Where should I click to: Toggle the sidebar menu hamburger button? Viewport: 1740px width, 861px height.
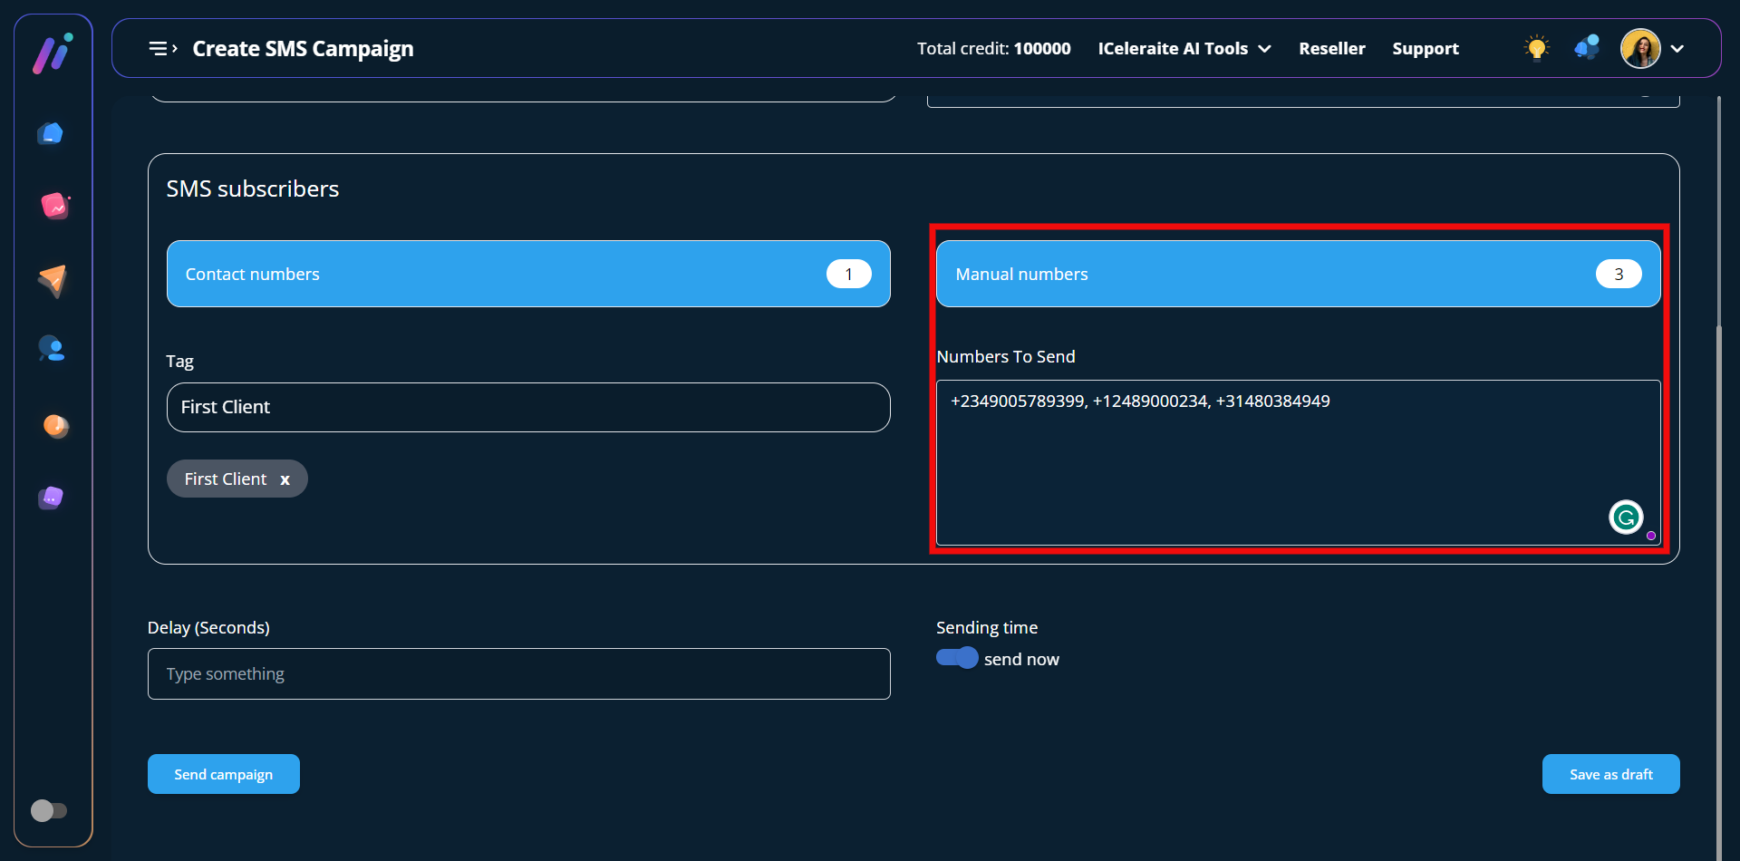coord(162,49)
